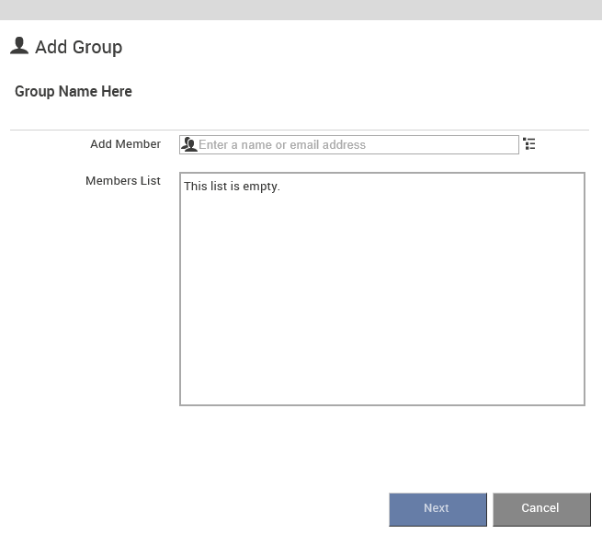Click the "Enter a name or email address" placeholder
The image size is (602, 545).
click(282, 144)
